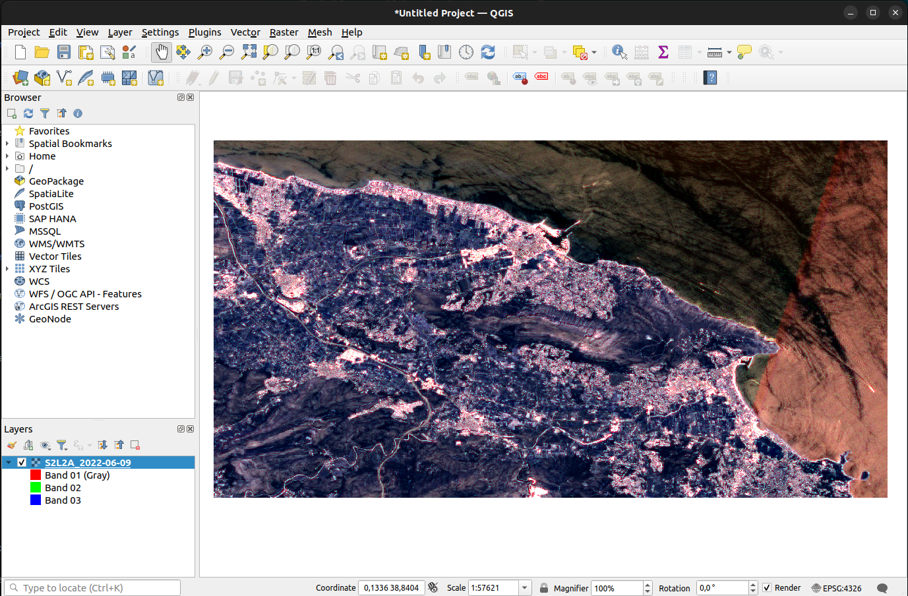This screenshot has height=596, width=908.
Task: Open the Identify Features tool
Action: click(x=619, y=52)
